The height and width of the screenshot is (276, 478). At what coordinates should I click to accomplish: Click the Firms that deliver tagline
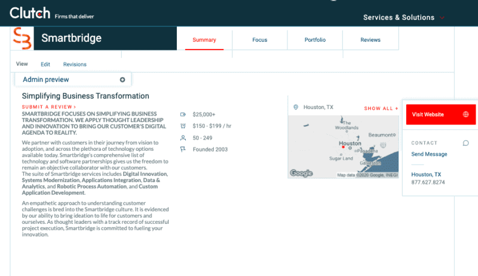click(x=74, y=17)
